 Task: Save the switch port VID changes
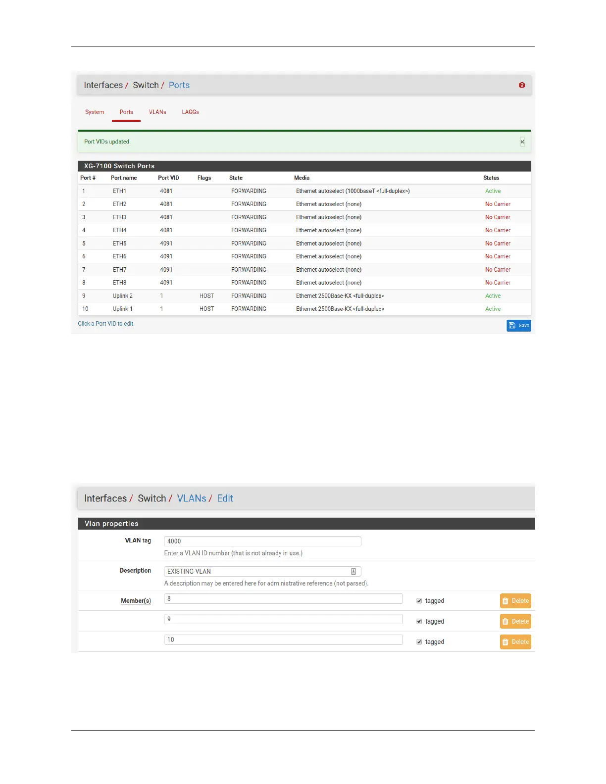coord(519,326)
